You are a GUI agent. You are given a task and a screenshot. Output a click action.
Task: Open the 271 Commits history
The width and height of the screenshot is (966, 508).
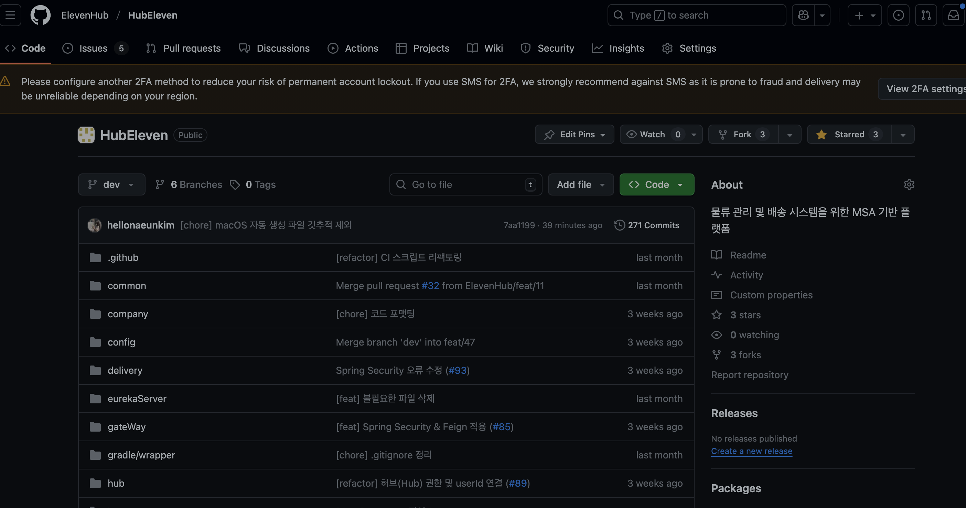pos(647,225)
